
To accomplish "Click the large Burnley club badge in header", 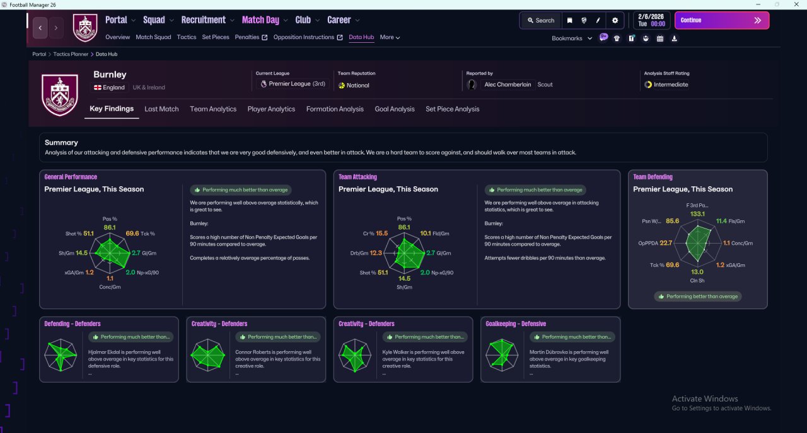I will coord(60,95).
